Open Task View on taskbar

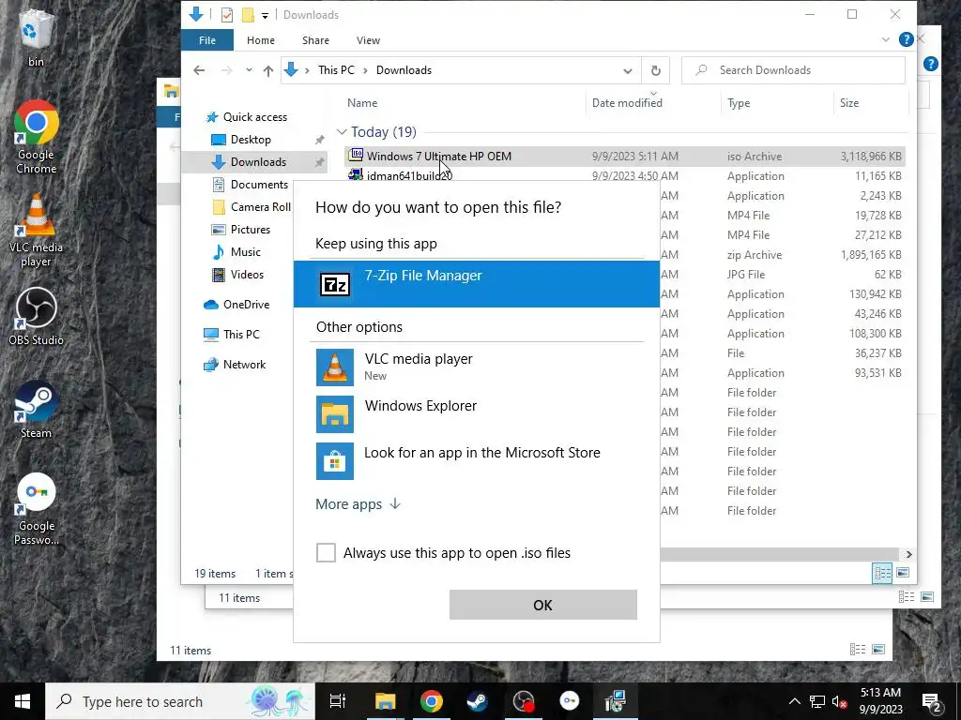click(338, 701)
